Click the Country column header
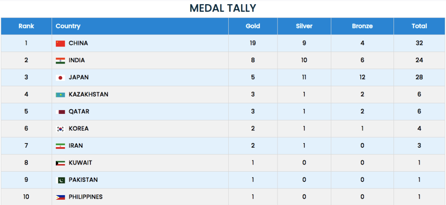 tap(68, 26)
